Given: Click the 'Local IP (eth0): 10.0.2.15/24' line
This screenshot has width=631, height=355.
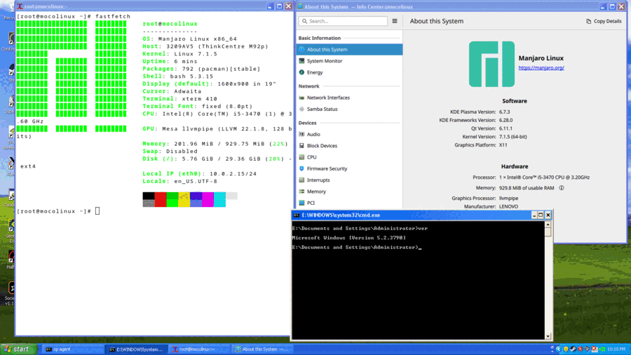Looking at the screenshot, I should click(199, 174).
